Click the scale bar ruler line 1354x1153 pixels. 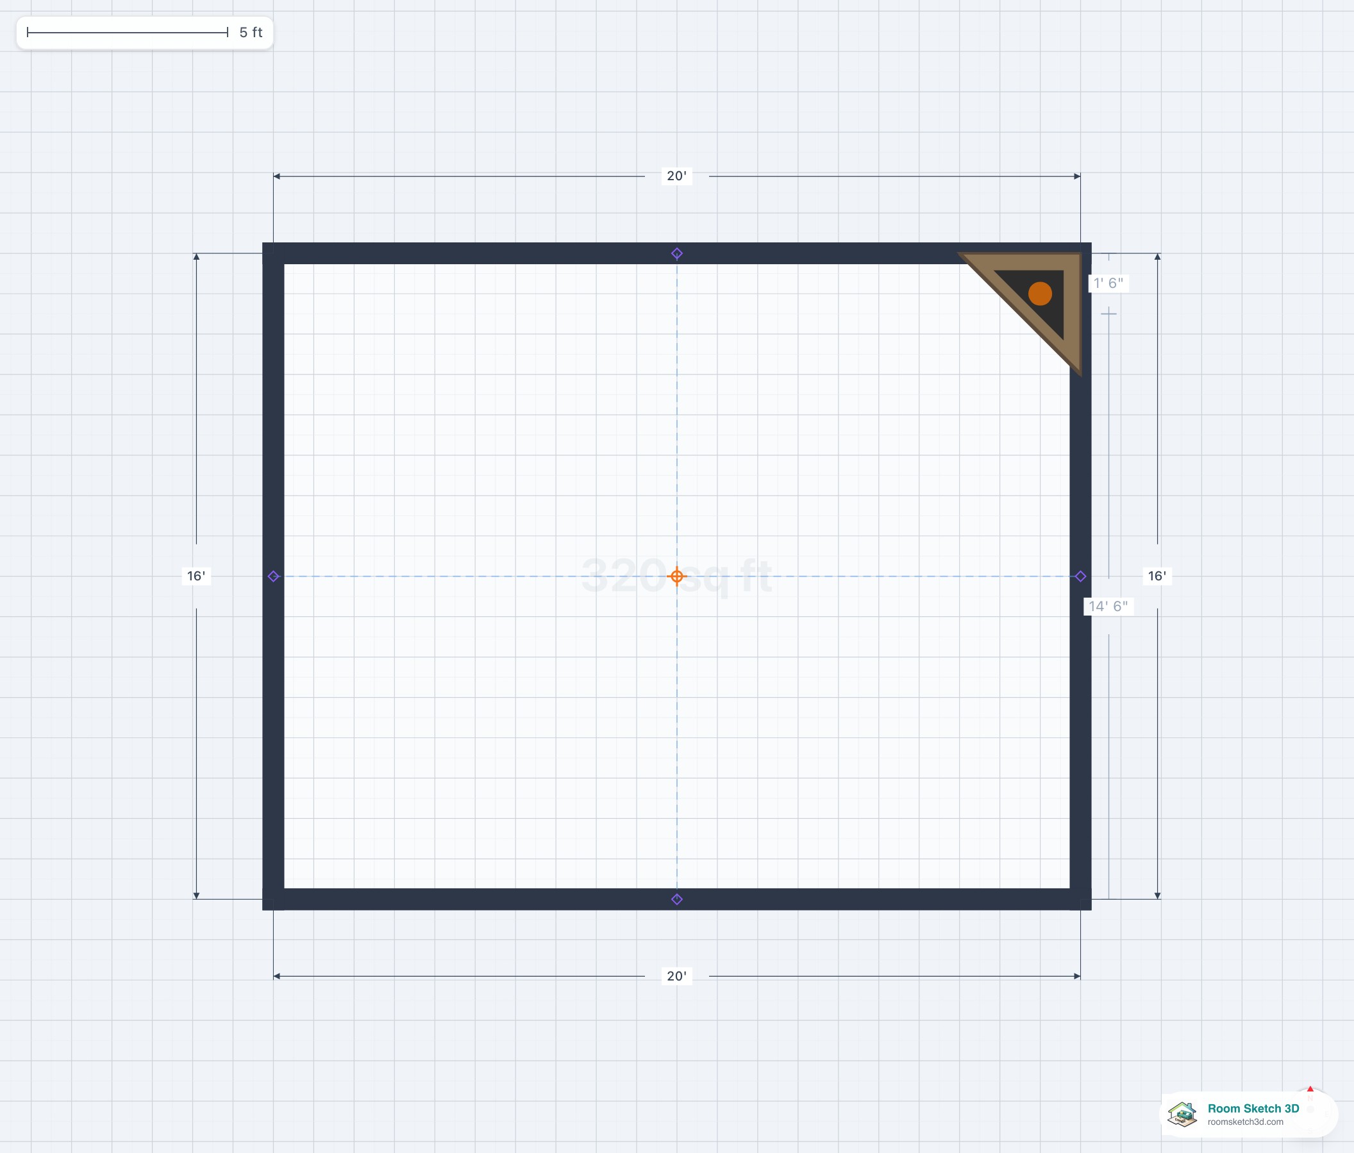point(128,32)
